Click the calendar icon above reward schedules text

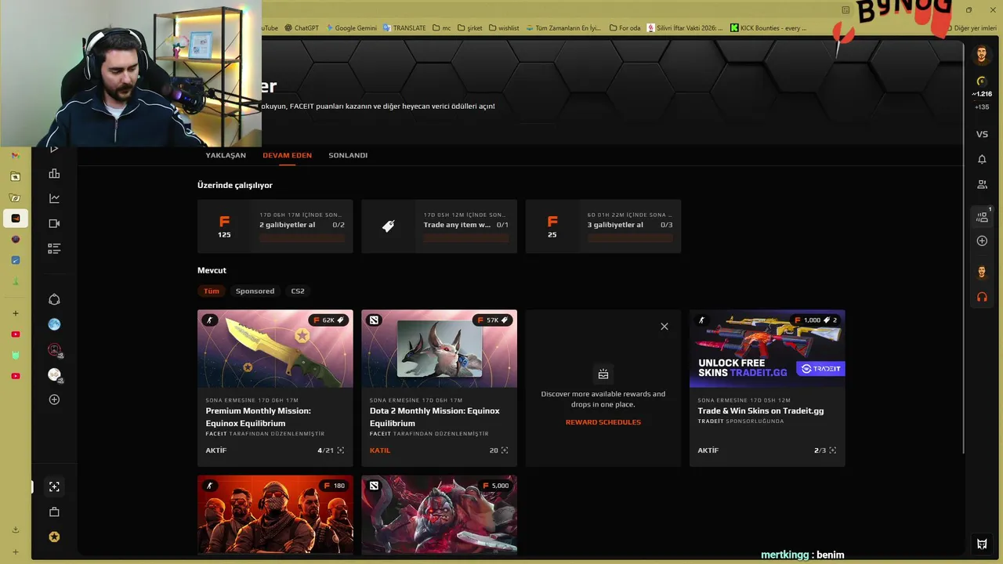pos(603,374)
